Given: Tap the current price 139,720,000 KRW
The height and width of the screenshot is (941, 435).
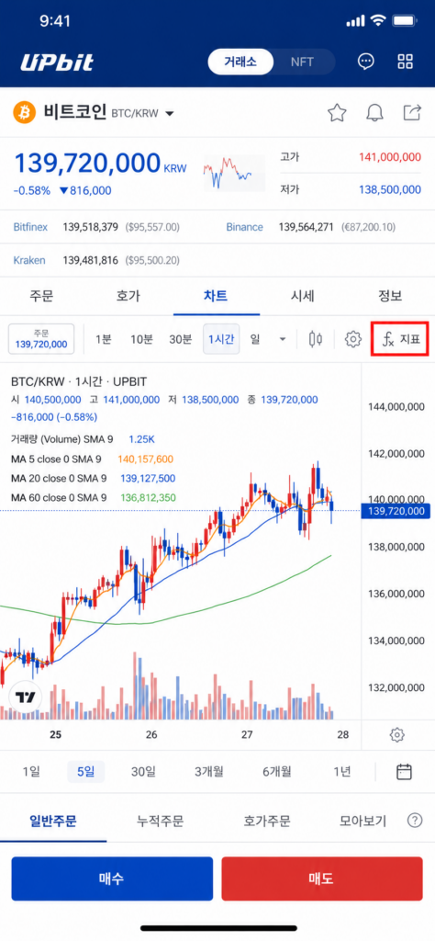Looking at the screenshot, I should [x=100, y=164].
